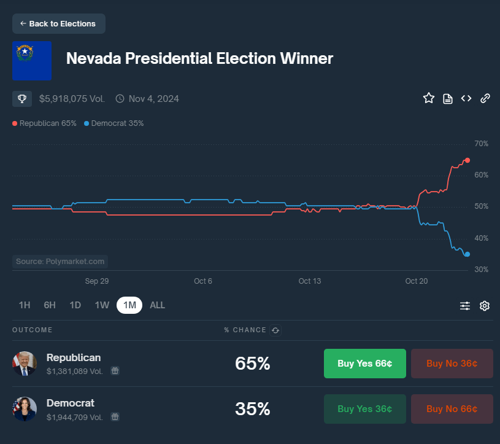Switch chart to 1D range
This screenshot has width=500, height=444.
75,305
